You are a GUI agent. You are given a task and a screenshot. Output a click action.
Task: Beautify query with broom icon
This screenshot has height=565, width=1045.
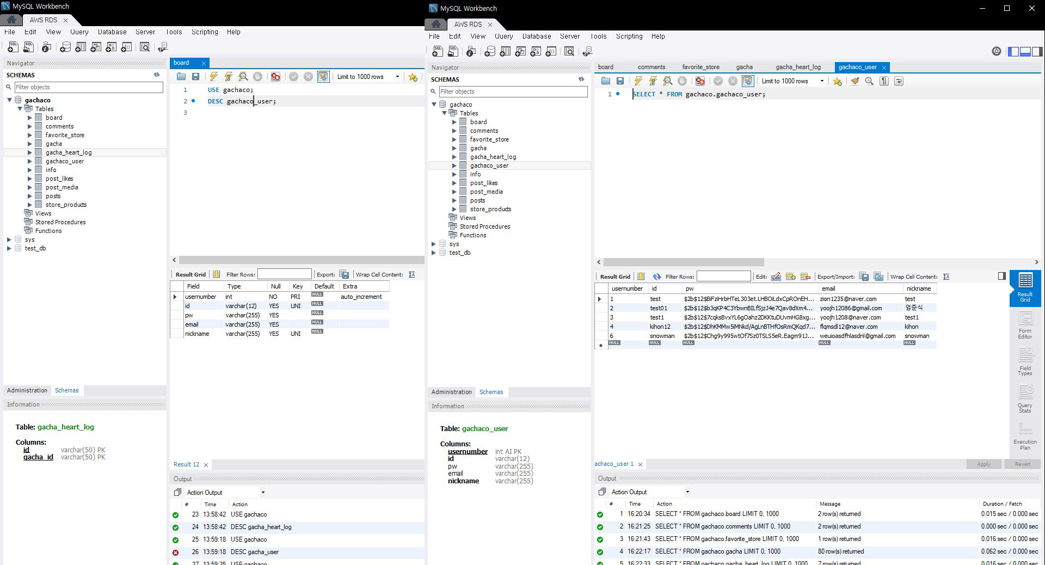[x=855, y=81]
